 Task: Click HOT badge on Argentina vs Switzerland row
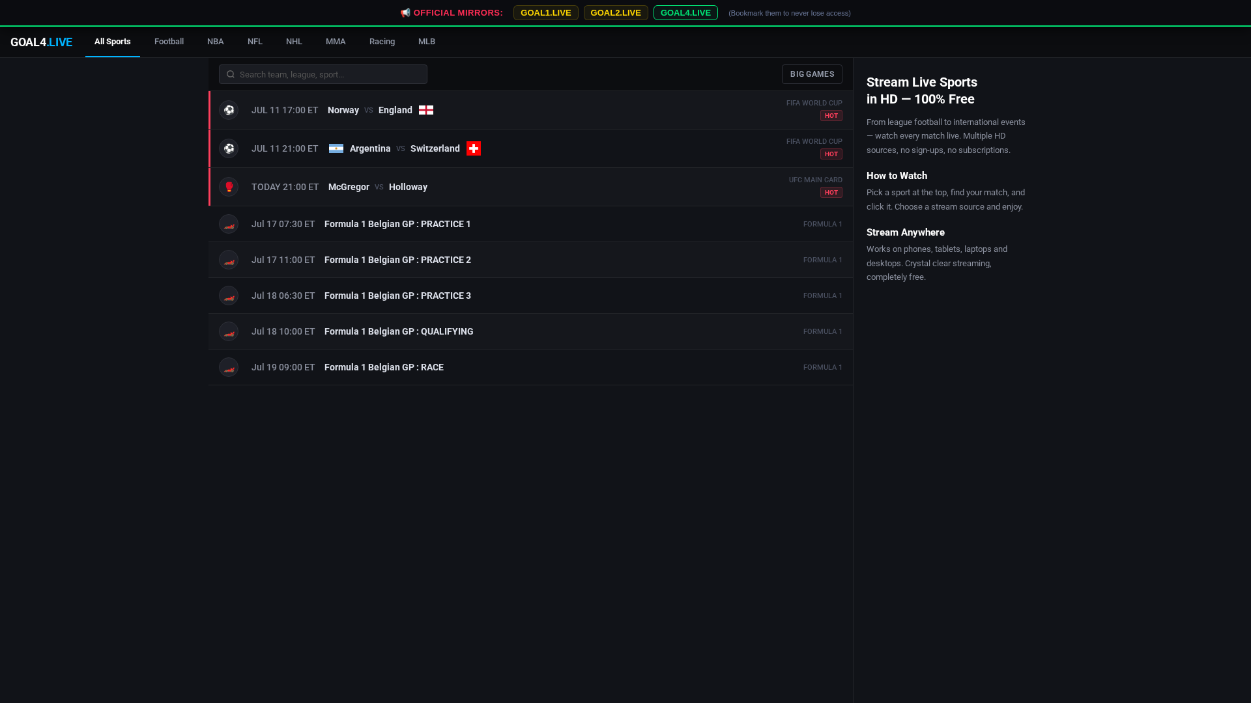tap(831, 154)
